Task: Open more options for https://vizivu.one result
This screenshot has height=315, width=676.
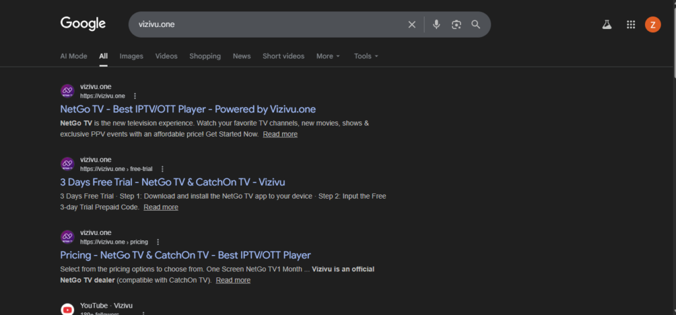Action: 135,96
